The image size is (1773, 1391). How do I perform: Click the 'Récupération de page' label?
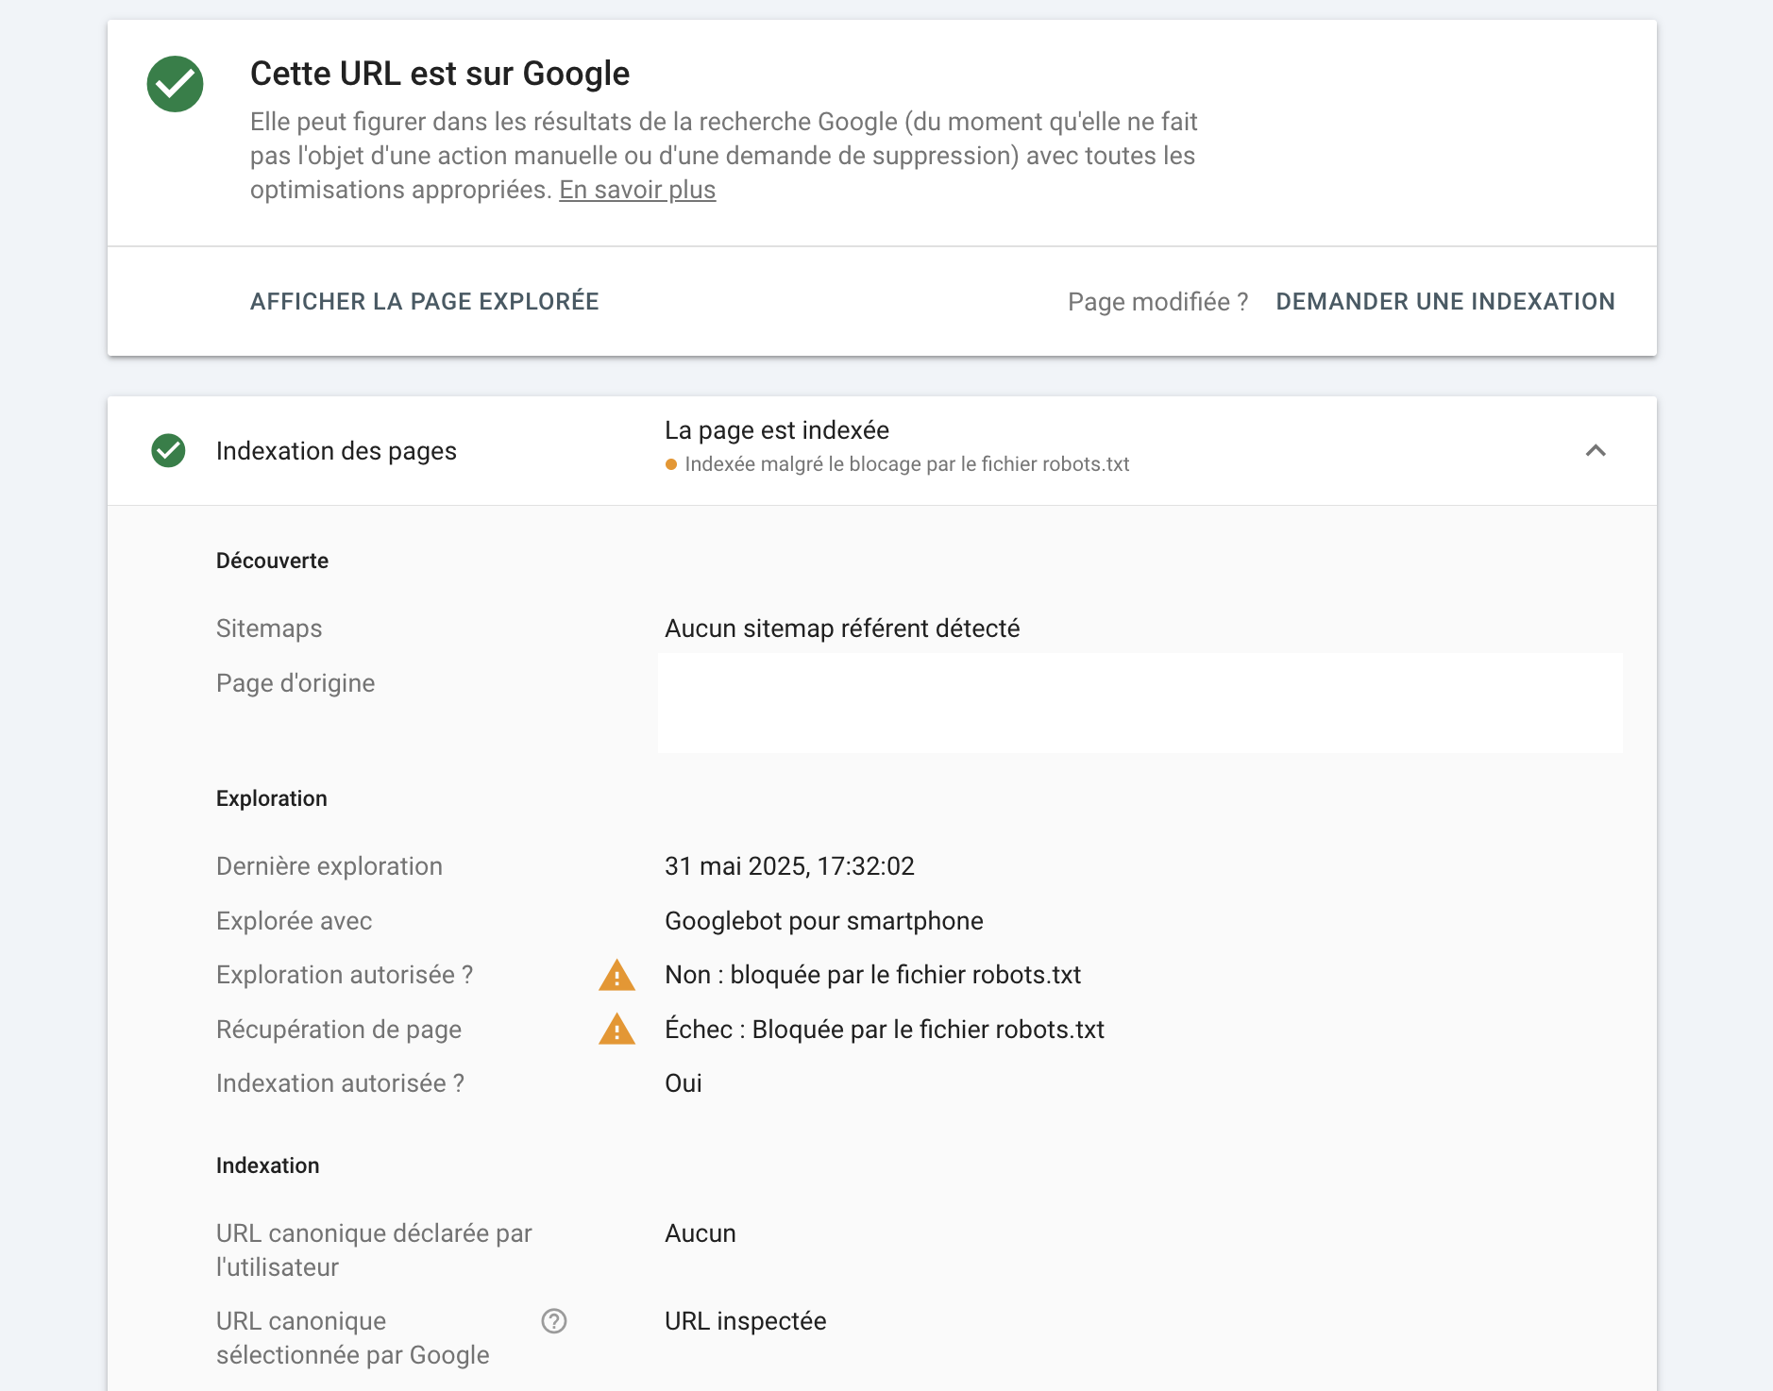[339, 1030]
